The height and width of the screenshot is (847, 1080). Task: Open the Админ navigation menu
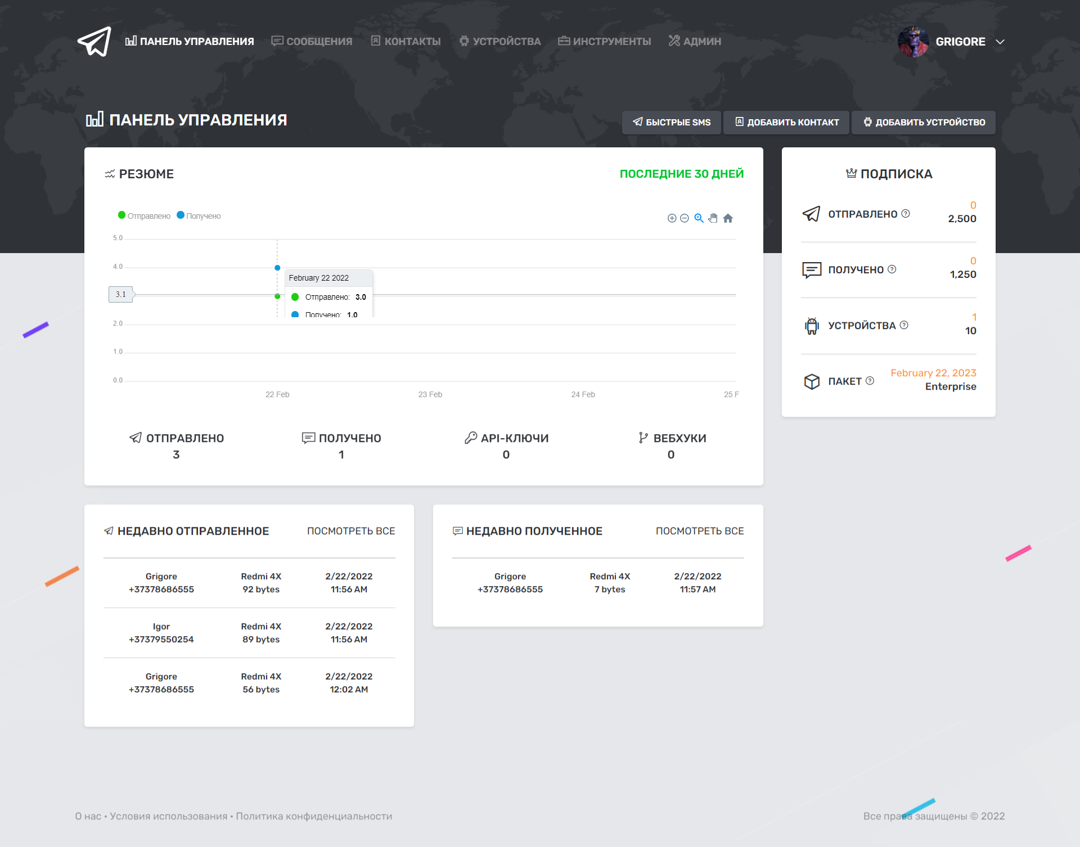695,41
